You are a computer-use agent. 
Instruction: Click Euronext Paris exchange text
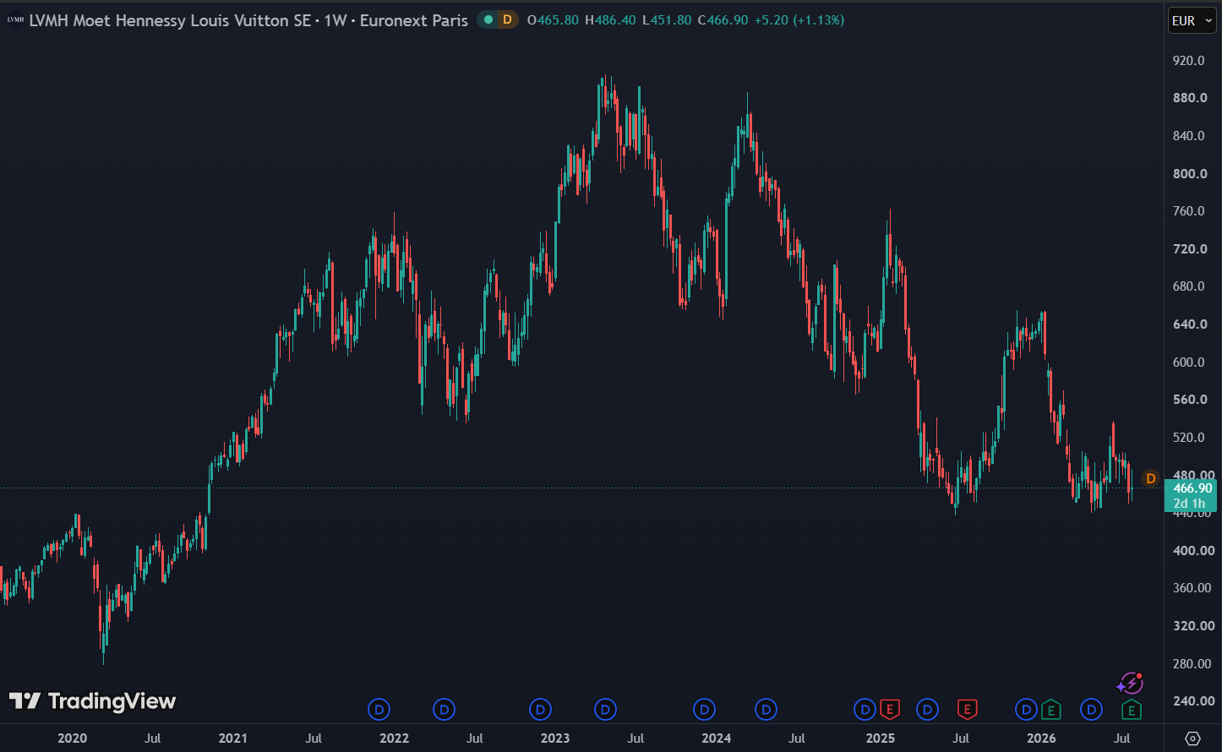pyautogui.click(x=413, y=20)
